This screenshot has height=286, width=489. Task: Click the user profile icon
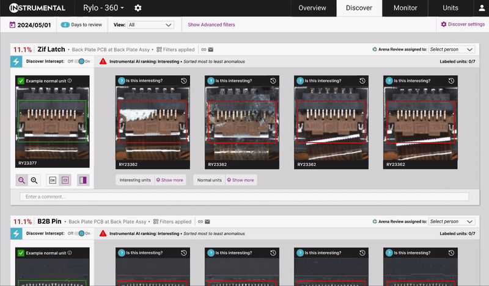pyautogui.click(x=481, y=9)
